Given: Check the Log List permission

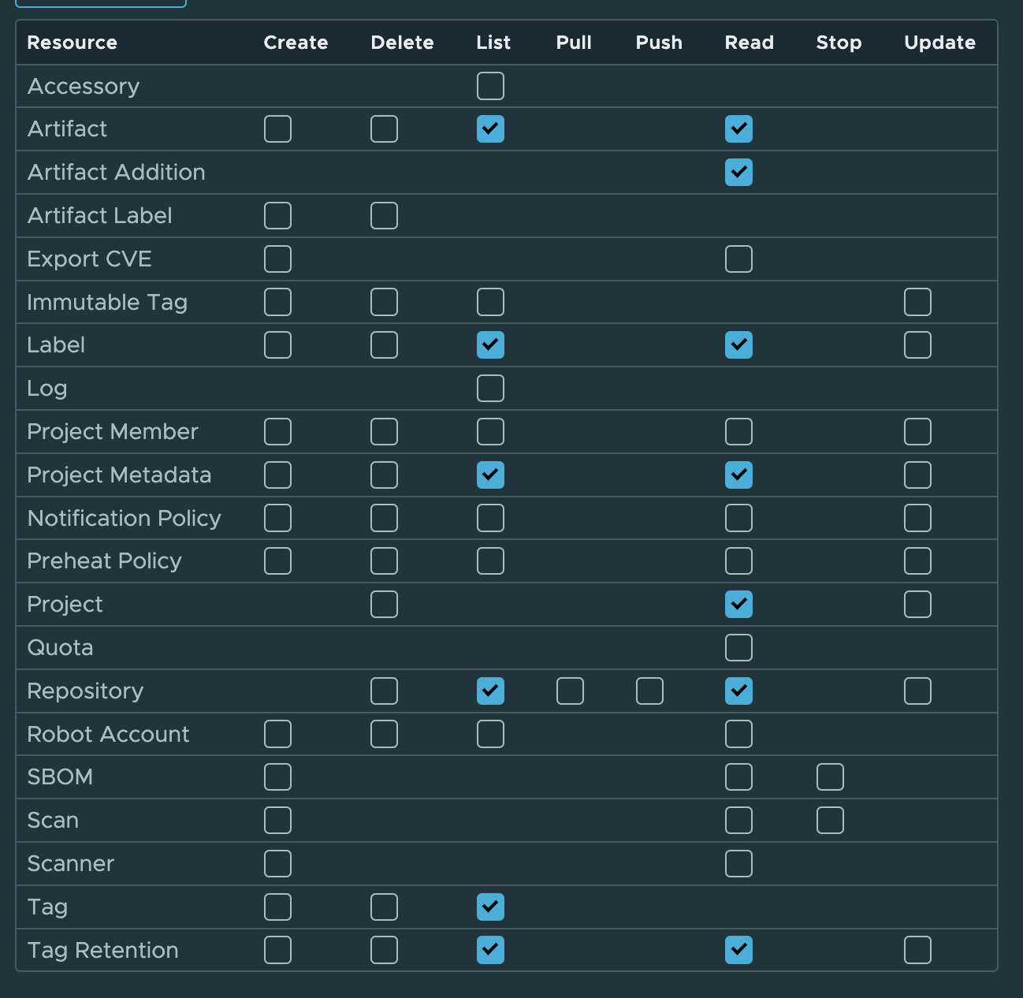Looking at the screenshot, I should 490,389.
